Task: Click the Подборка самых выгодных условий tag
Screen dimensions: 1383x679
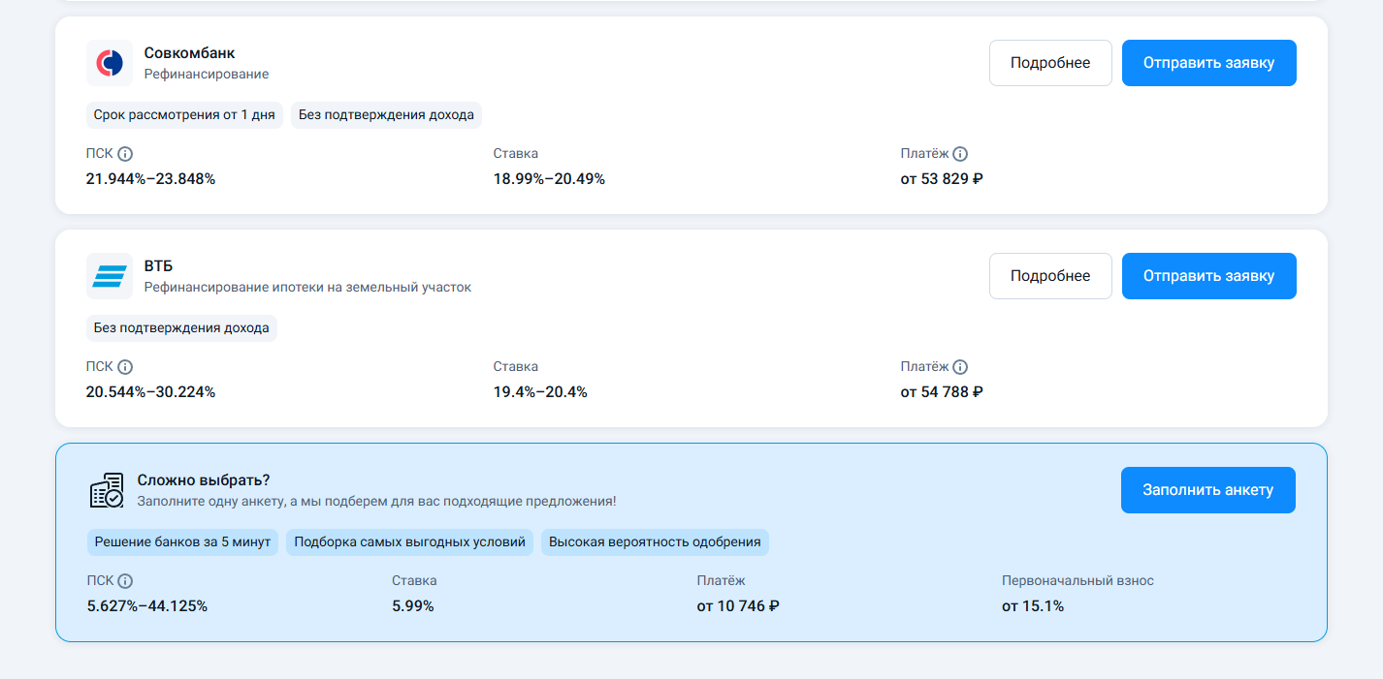Action: point(409,541)
